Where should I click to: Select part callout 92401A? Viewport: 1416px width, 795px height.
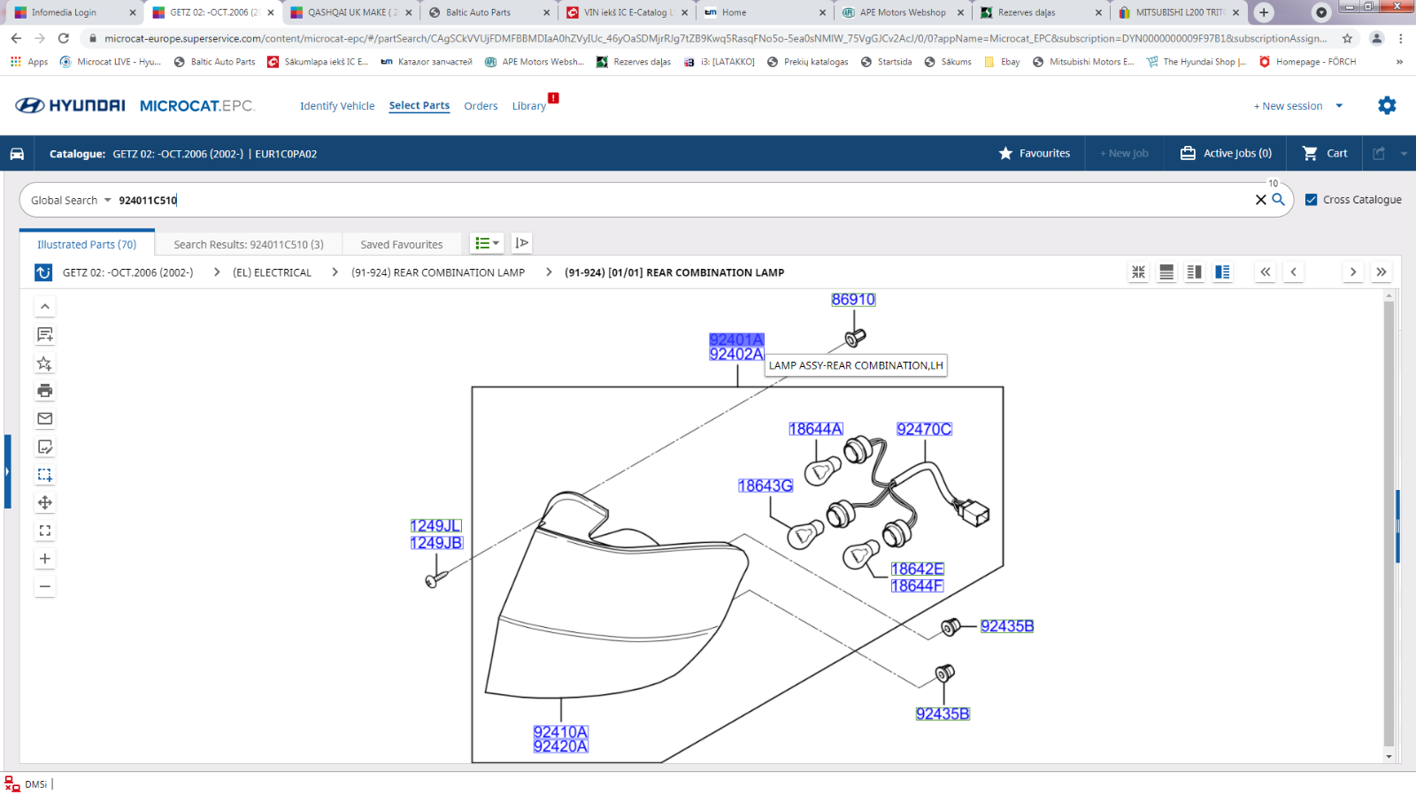coord(736,340)
